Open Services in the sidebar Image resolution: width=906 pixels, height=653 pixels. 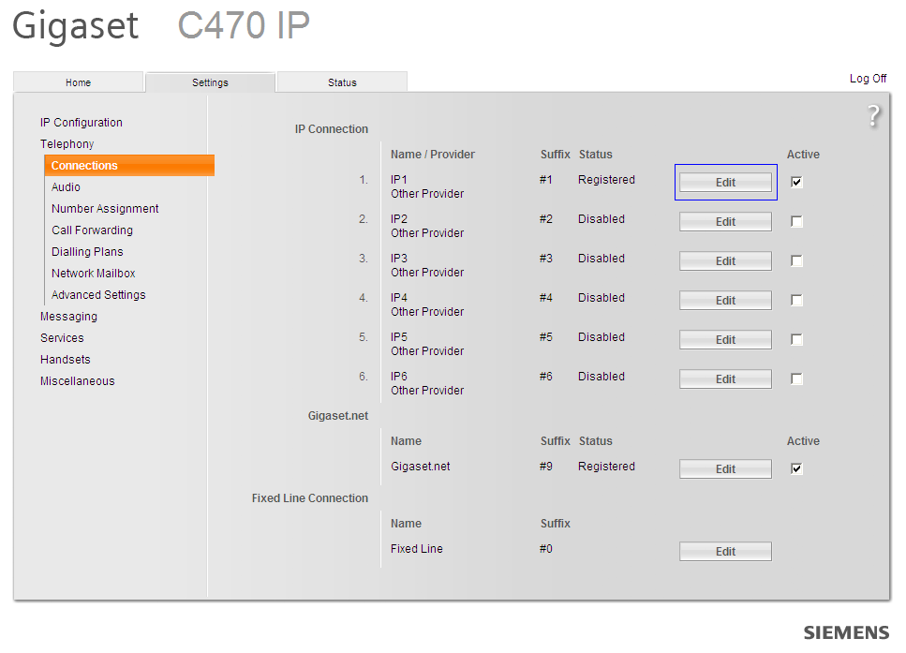tap(62, 338)
